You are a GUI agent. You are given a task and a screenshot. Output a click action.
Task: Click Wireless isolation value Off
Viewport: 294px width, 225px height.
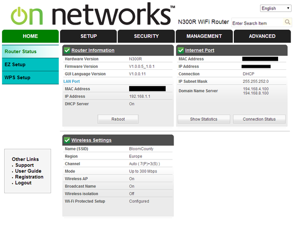coord(132,194)
